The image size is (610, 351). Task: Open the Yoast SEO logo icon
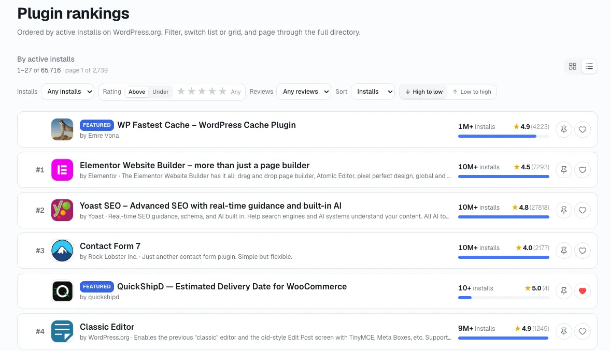(x=62, y=210)
